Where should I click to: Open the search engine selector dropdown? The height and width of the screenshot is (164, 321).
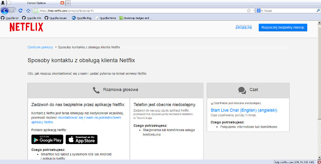click(x=260, y=11)
